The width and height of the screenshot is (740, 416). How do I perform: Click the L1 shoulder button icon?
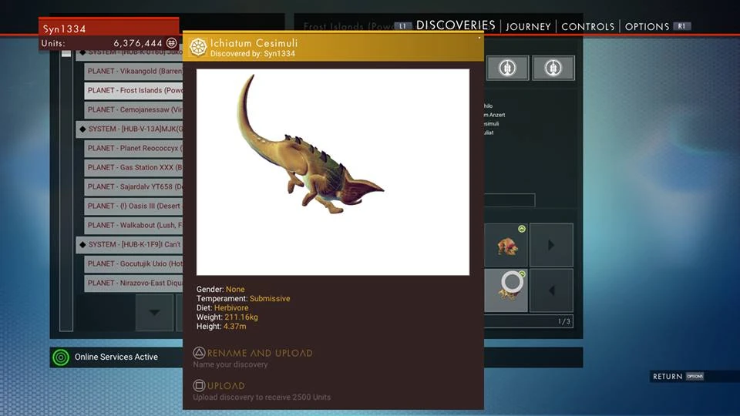point(402,26)
